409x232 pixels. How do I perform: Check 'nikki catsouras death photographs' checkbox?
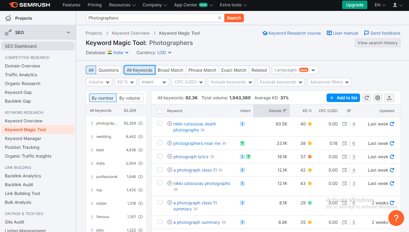click(x=160, y=123)
